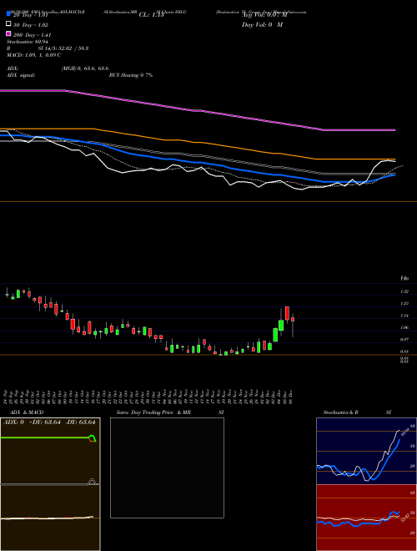Click the MACD line panel below ADX
417x551 pixels.
coord(50,518)
